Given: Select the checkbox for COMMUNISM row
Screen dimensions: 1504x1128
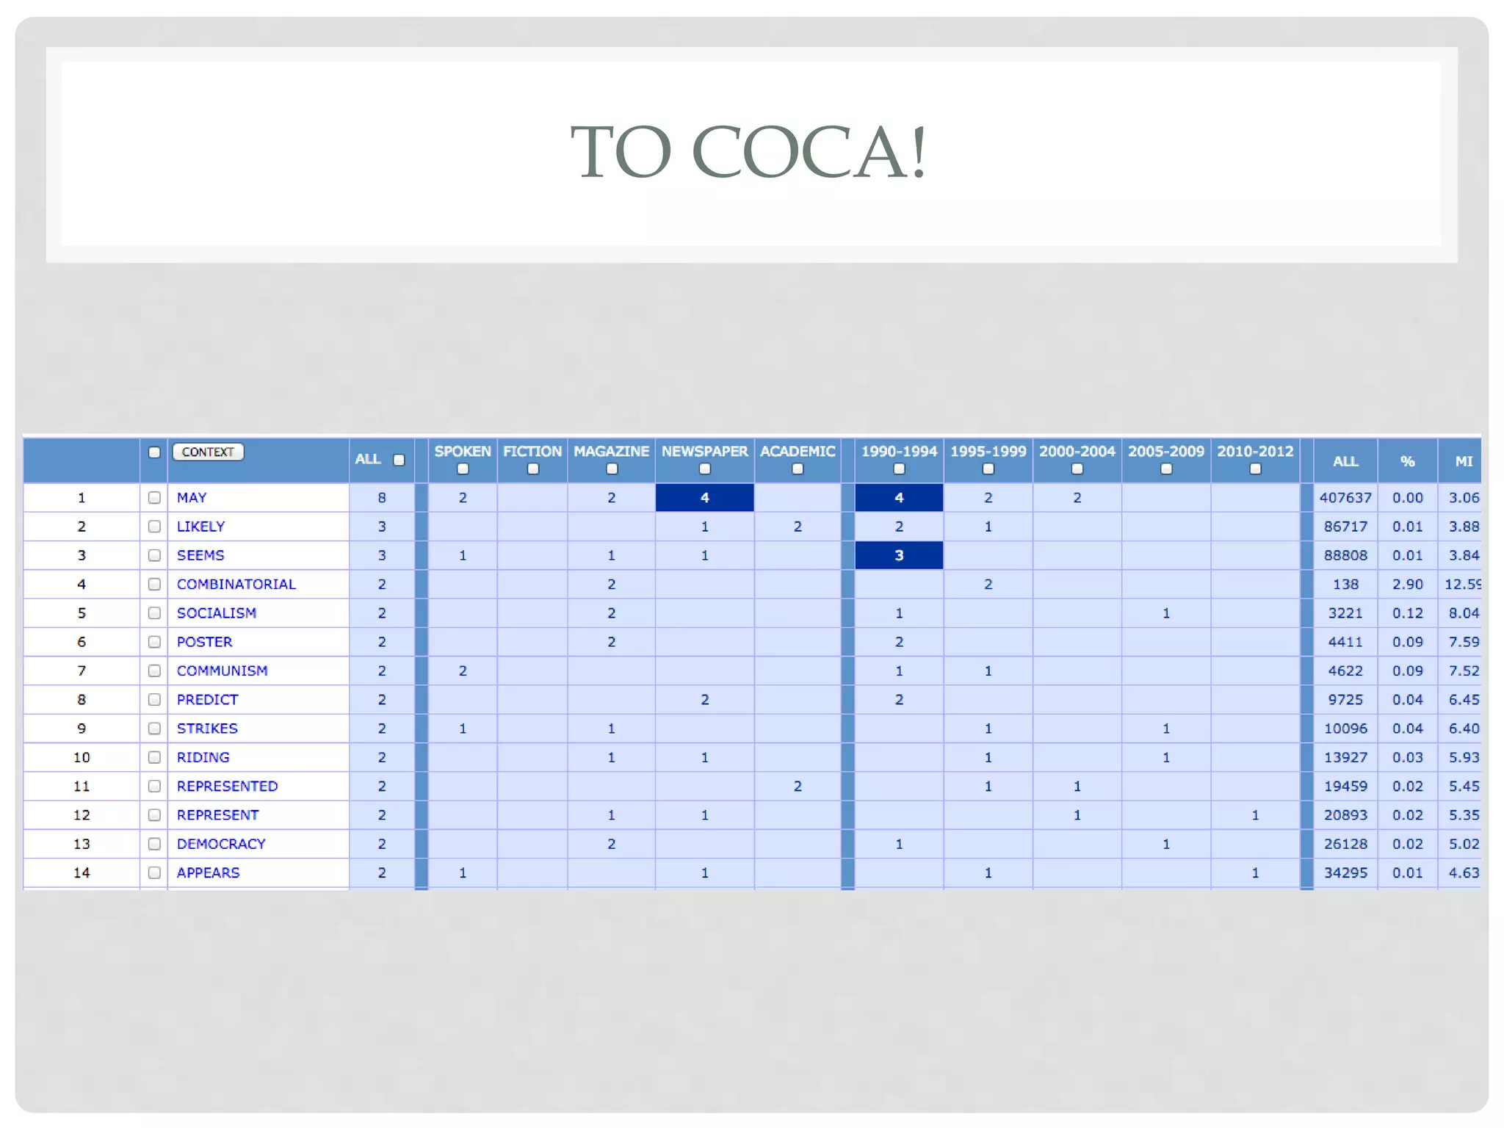Looking at the screenshot, I should coord(154,670).
